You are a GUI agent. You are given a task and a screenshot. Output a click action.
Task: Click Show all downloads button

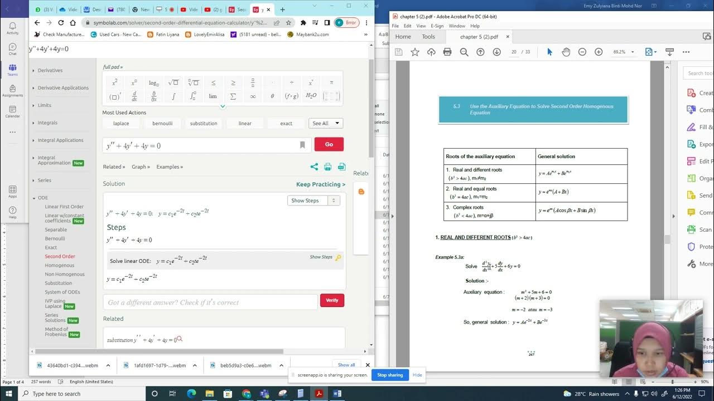point(346,365)
